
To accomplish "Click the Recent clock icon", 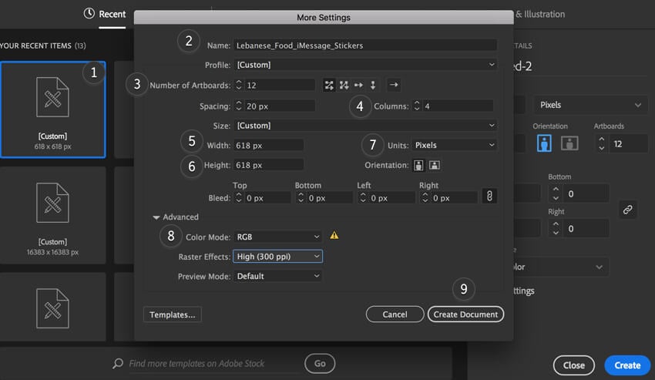I will 89,13.
